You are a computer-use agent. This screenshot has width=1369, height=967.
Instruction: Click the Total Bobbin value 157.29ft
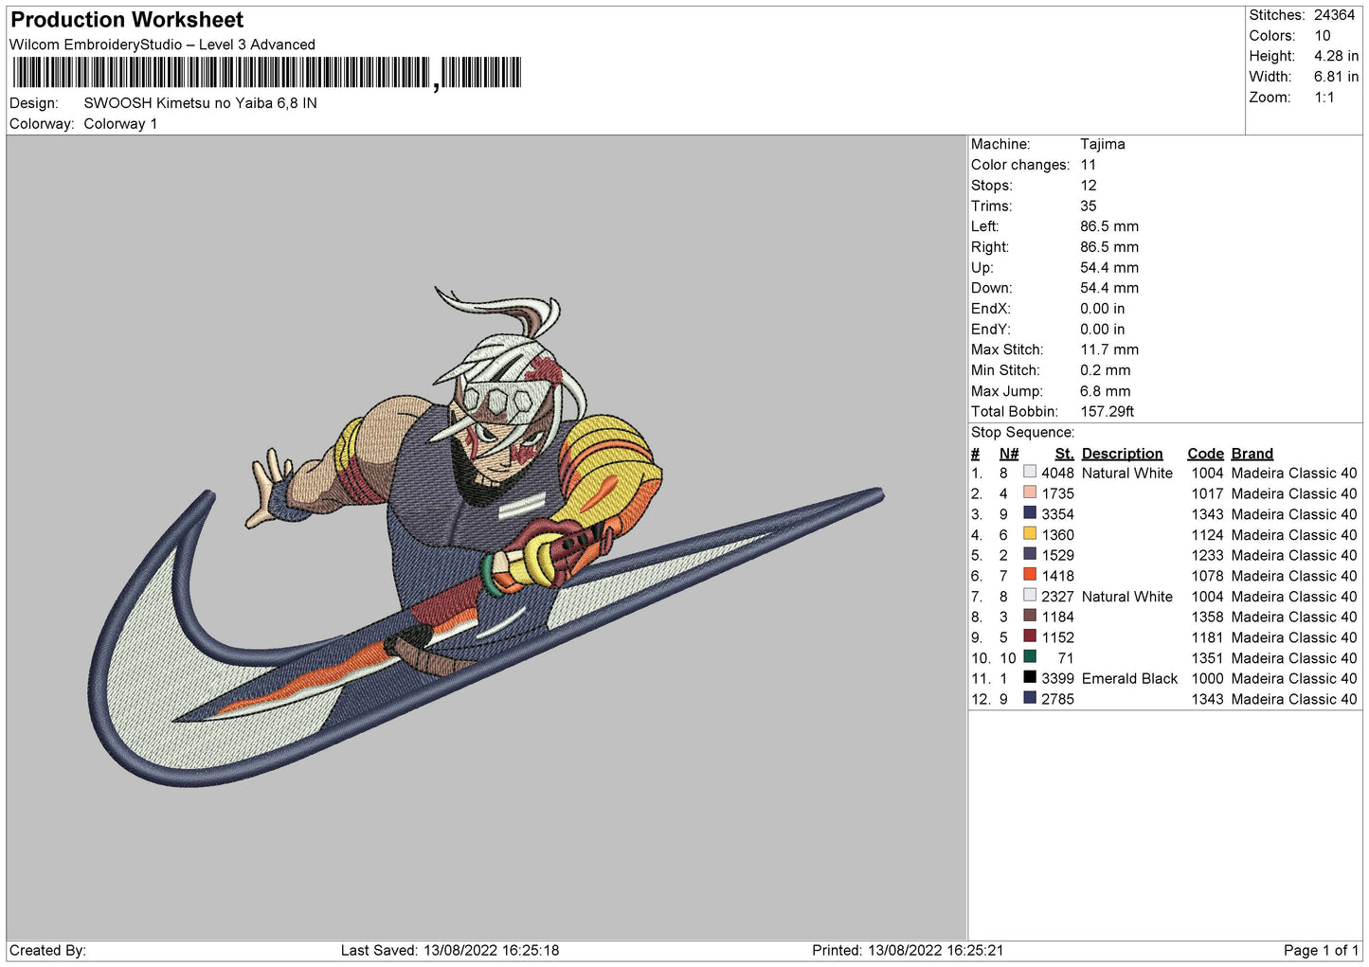tap(1108, 411)
